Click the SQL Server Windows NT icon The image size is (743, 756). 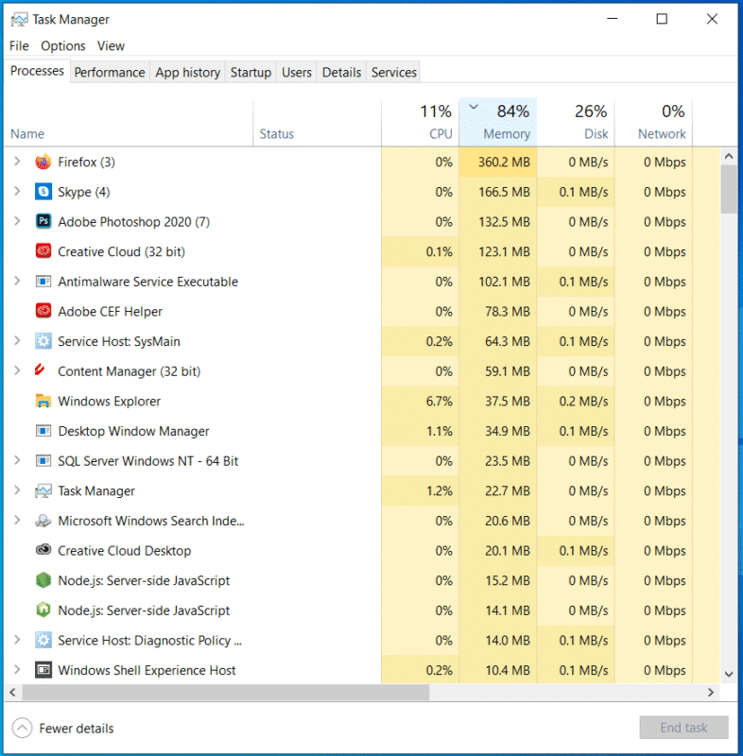pyautogui.click(x=43, y=461)
